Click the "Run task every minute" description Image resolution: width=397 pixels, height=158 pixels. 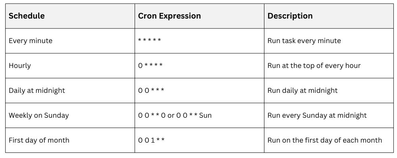pyautogui.click(x=304, y=41)
